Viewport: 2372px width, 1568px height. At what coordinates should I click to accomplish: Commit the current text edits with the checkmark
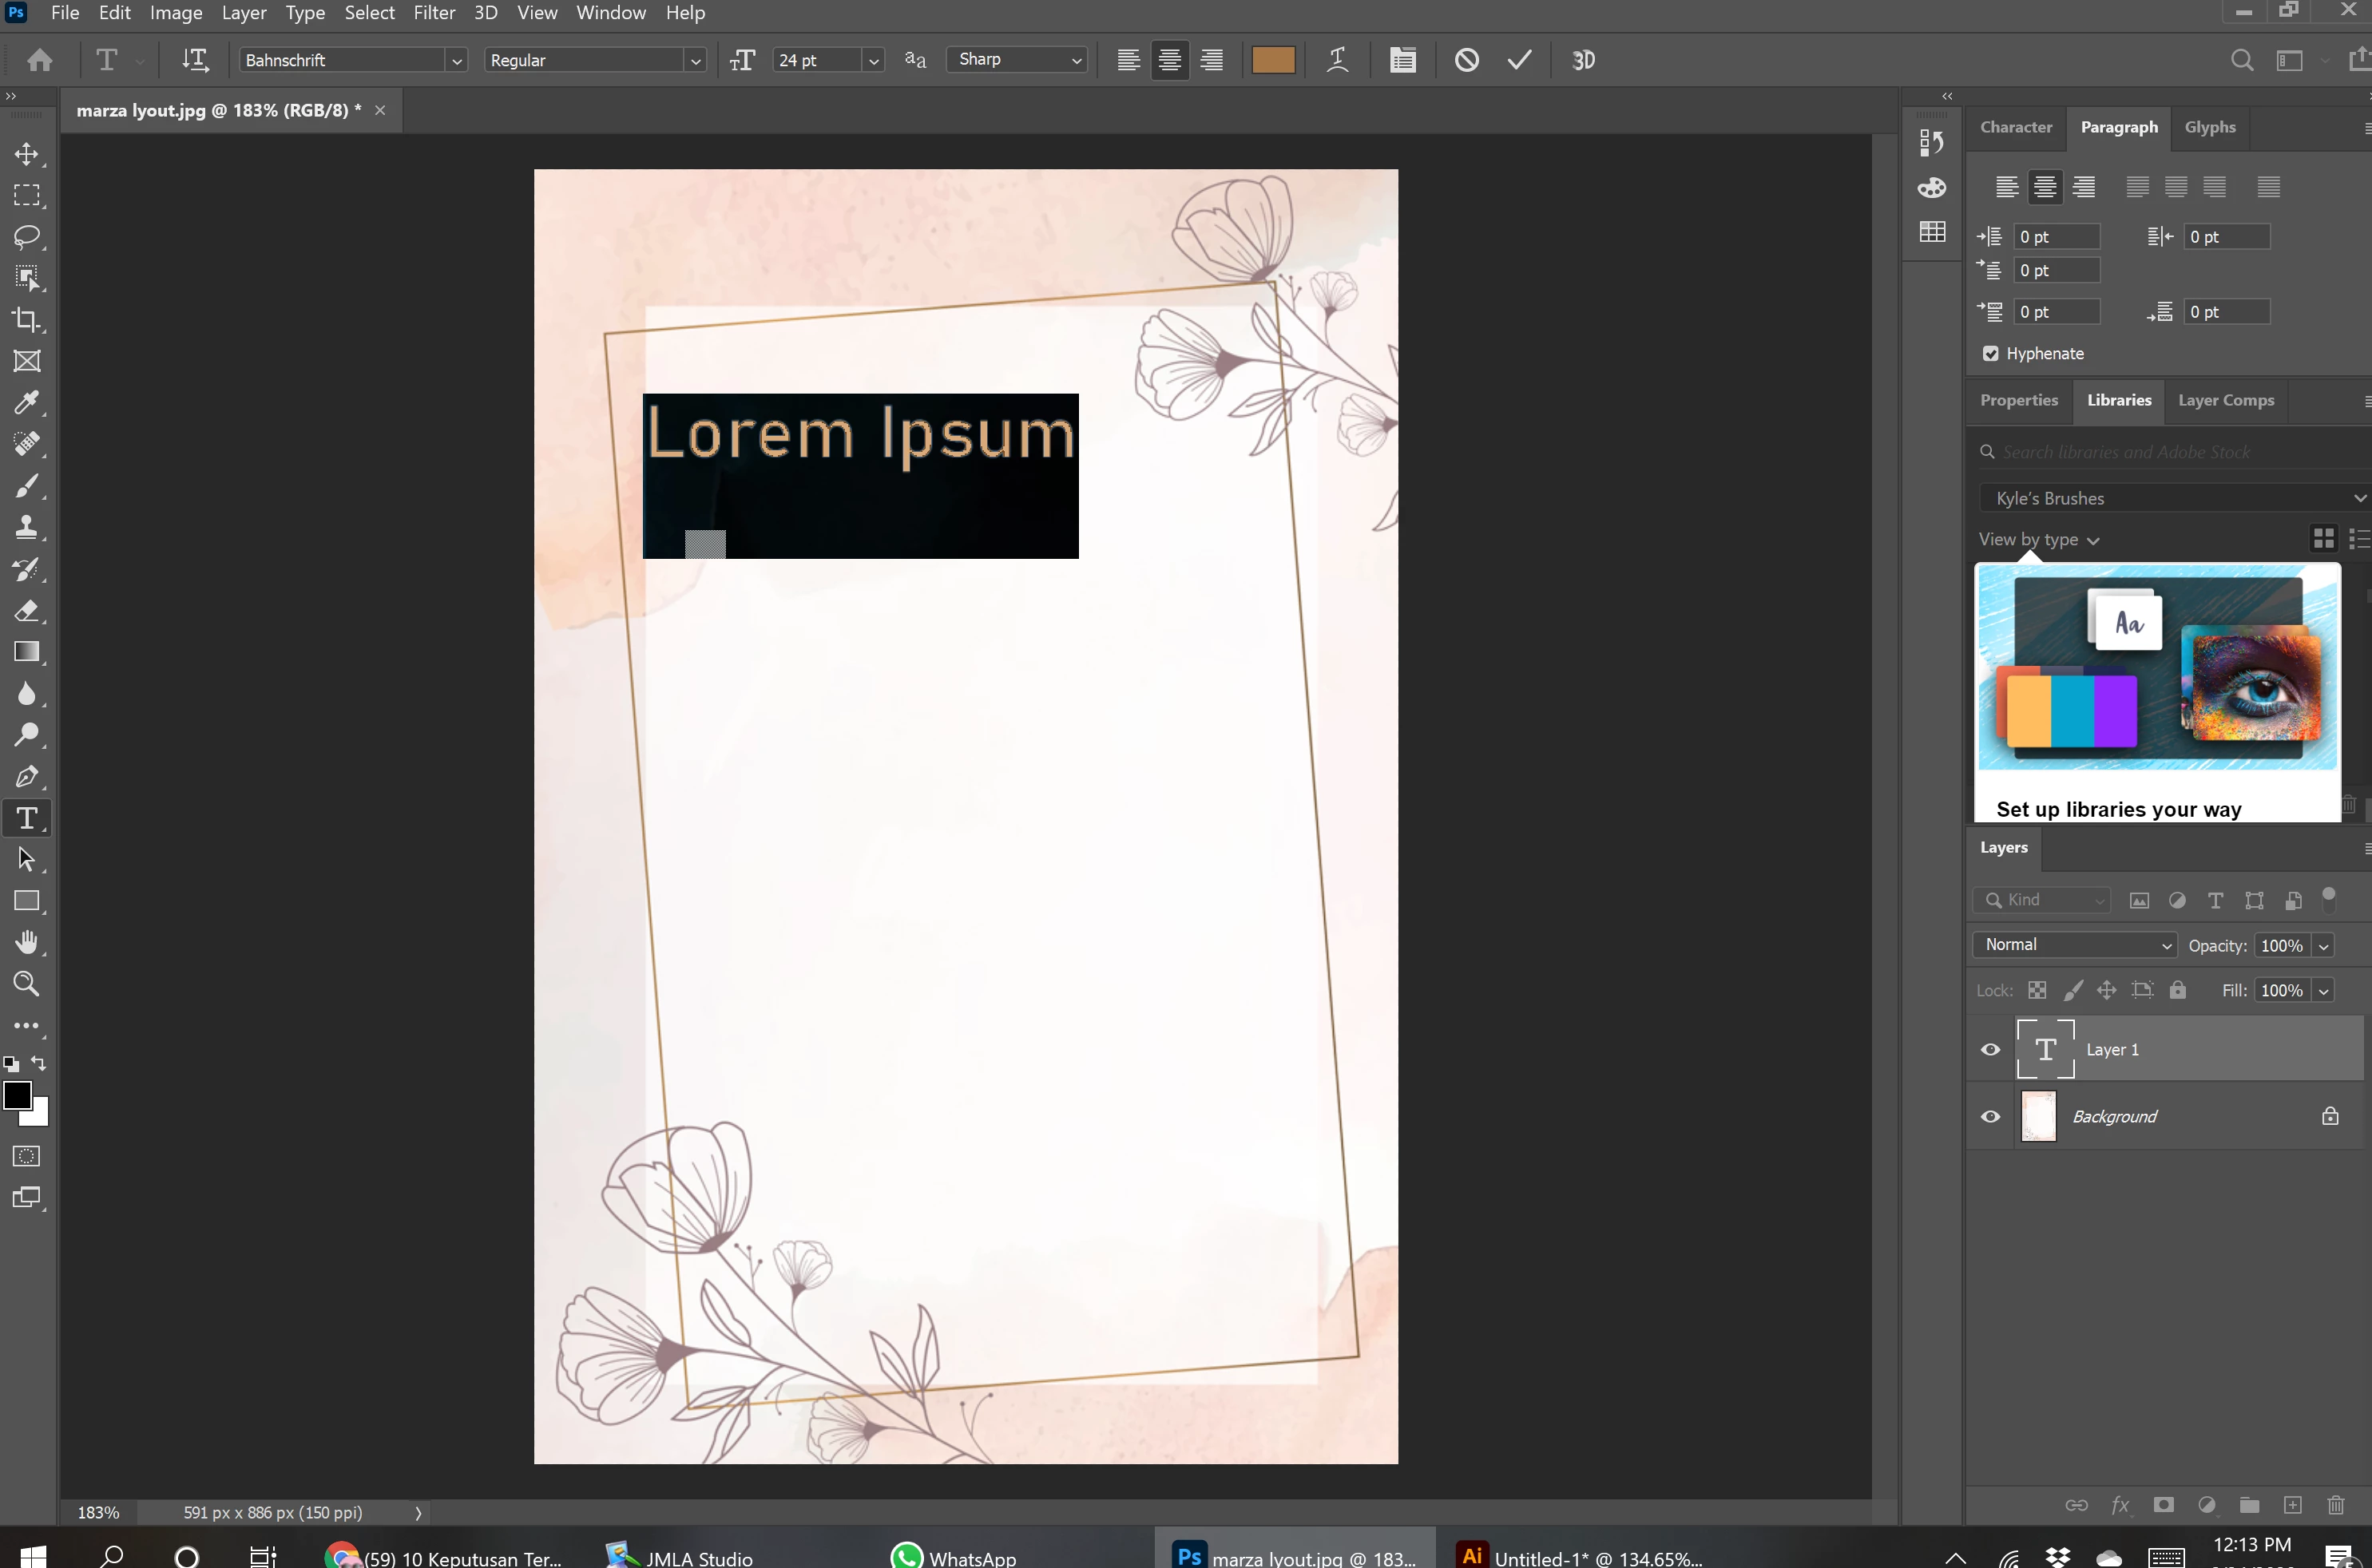(1519, 60)
